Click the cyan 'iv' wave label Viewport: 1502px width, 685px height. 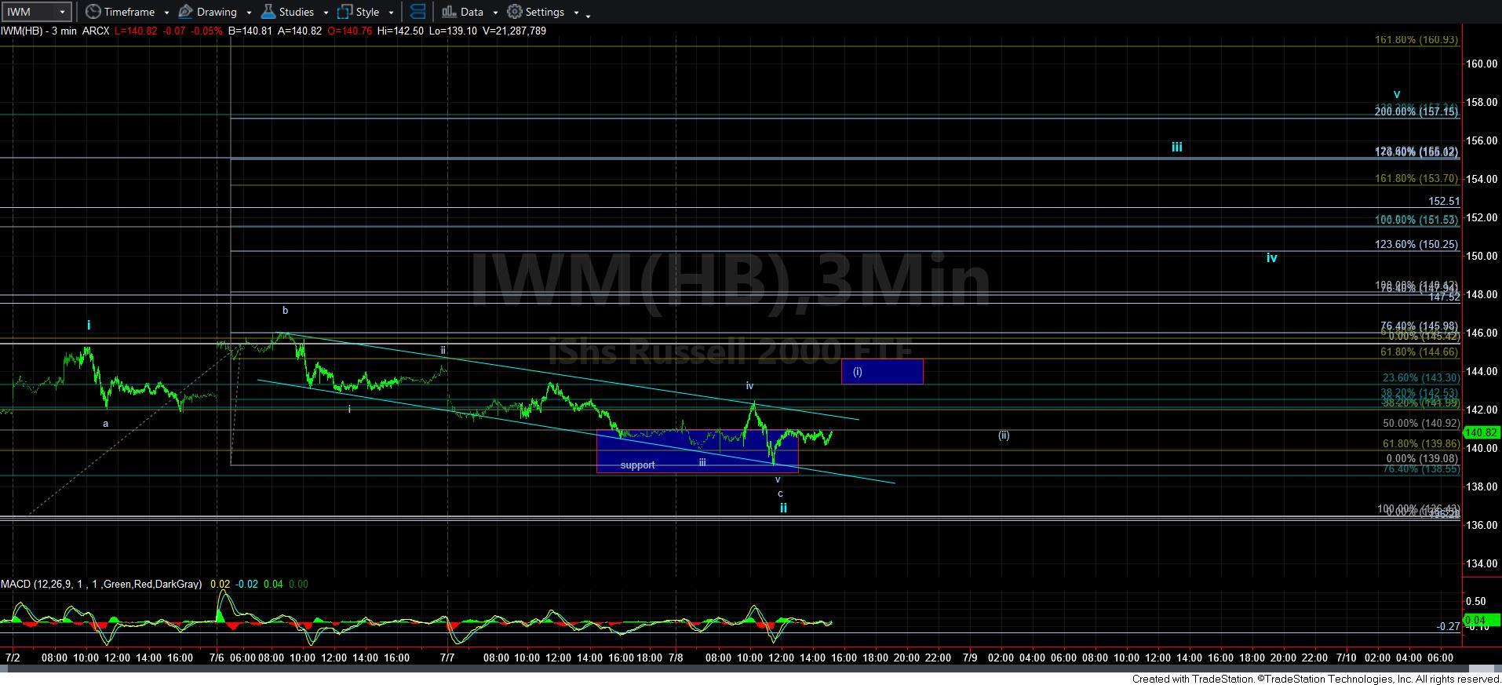1271,257
